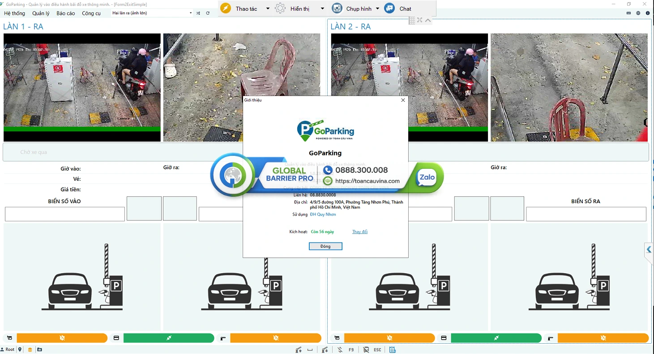654x354 pixels.
Task: Click the lightning Thao tác icon
Action: click(226, 8)
